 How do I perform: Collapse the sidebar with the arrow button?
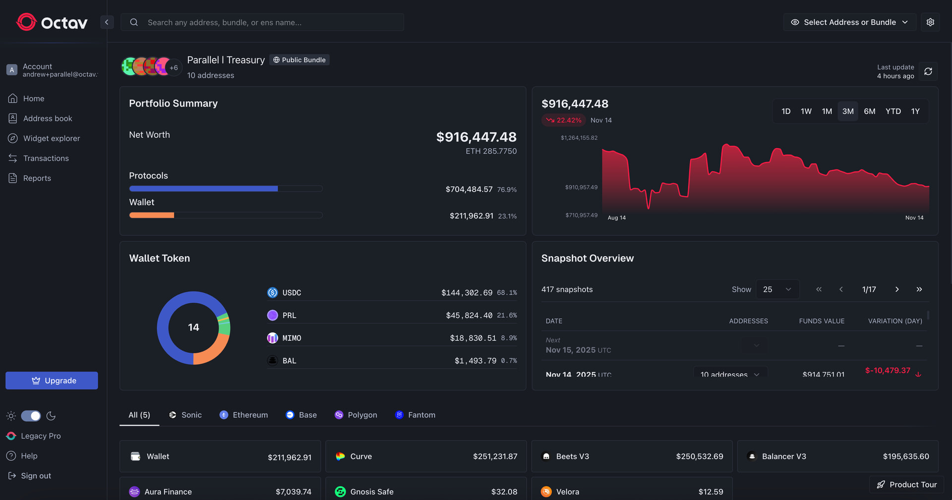(x=107, y=22)
